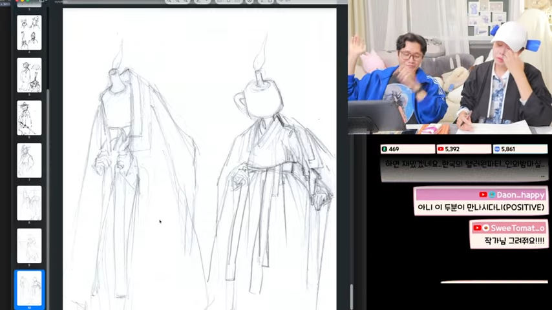The height and width of the screenshot is (310, 552).
Task: Click the blue platform icon beside 5,861
Action: click(496, 149)
